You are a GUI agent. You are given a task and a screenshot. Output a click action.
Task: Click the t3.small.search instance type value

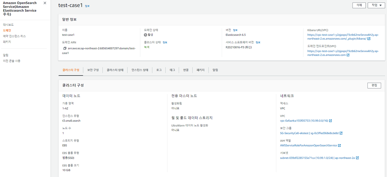click(71, 121)
